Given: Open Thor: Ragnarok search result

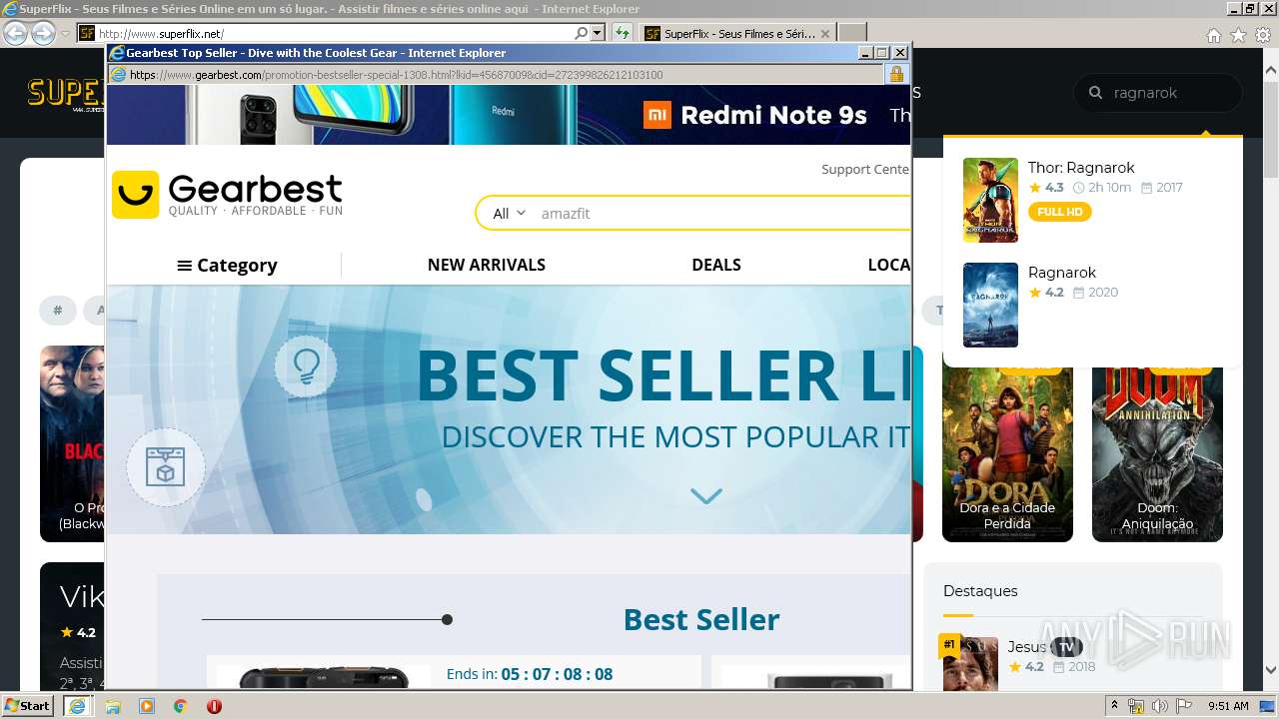Looking at the screenshot, I should [x=1081, y=168].
